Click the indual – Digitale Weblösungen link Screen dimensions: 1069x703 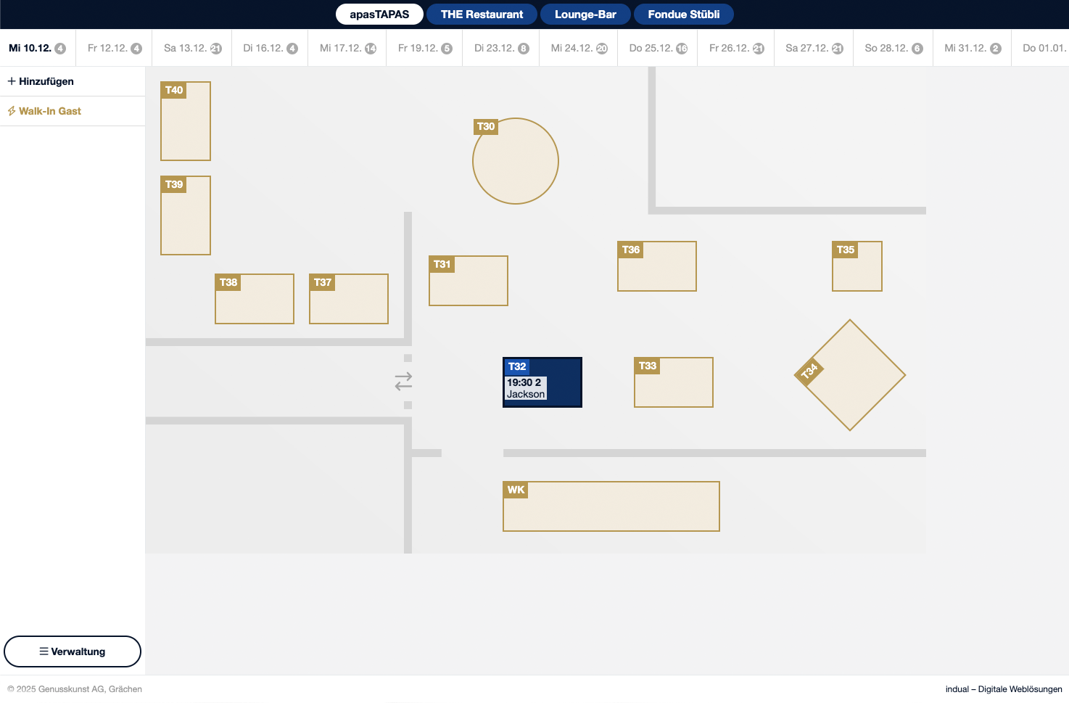[x=1003, y=689]
